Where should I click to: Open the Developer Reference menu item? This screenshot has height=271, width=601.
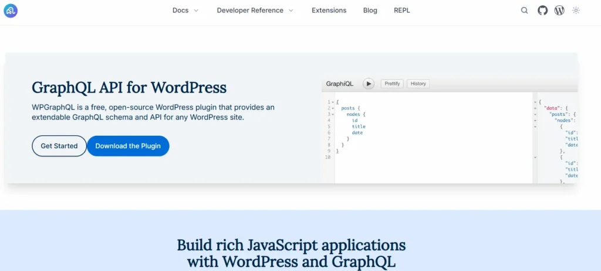[250, 11]
